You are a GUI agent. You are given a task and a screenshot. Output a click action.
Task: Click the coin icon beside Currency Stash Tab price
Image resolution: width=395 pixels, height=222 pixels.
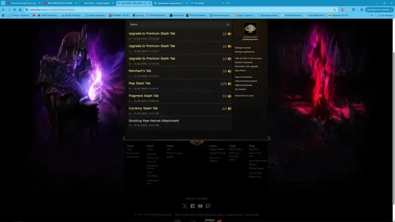(x=230, y=109)
